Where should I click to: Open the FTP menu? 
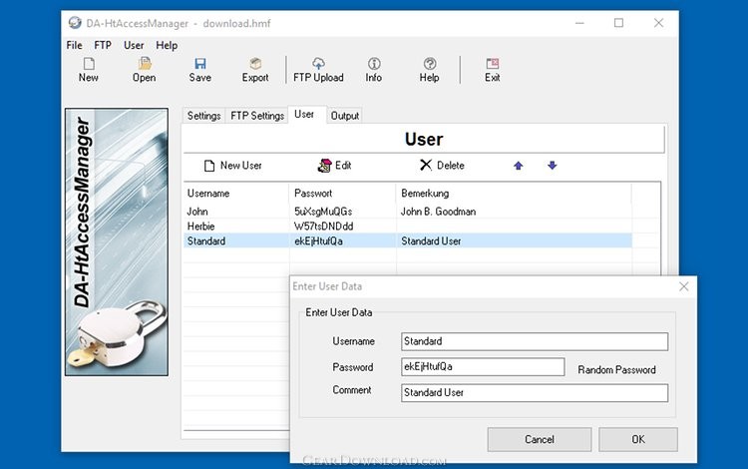coord(103,45)
